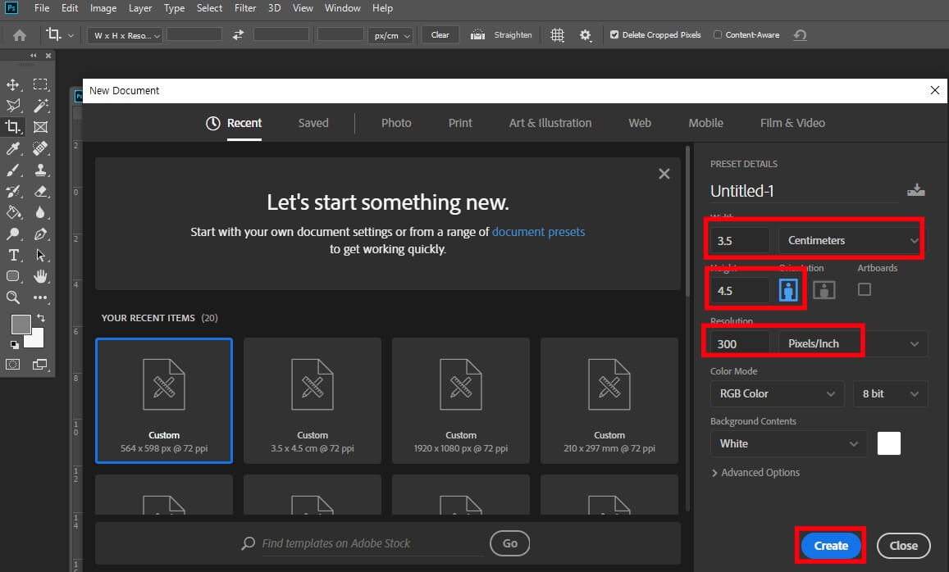Select the History Brush tool

12,191
